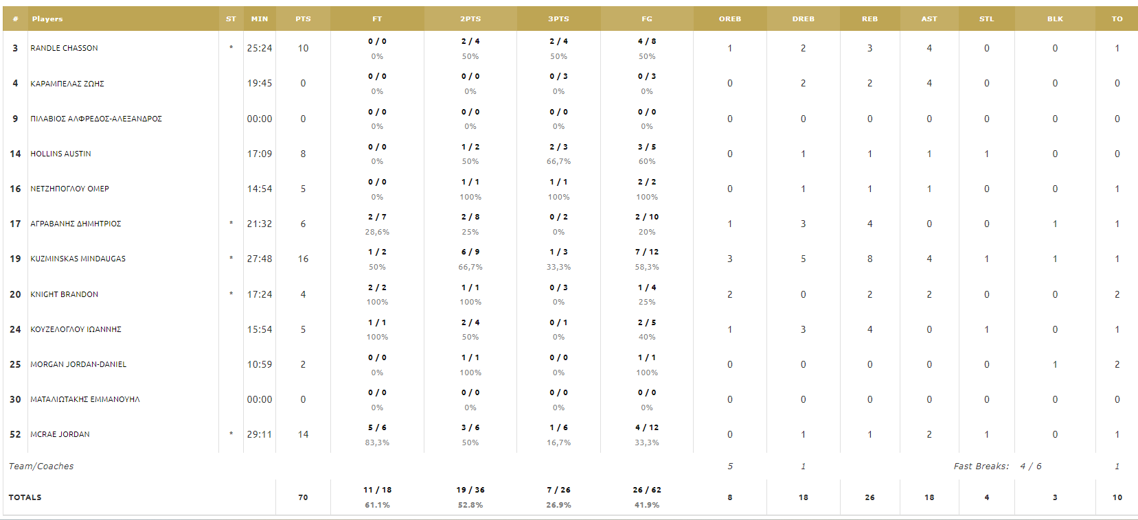Select the OREB column header
The image size is (1138, 520).
[x=730, y=19]
